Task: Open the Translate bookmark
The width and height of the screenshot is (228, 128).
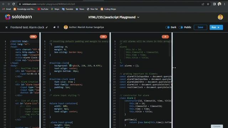Action: coord(67,9)
